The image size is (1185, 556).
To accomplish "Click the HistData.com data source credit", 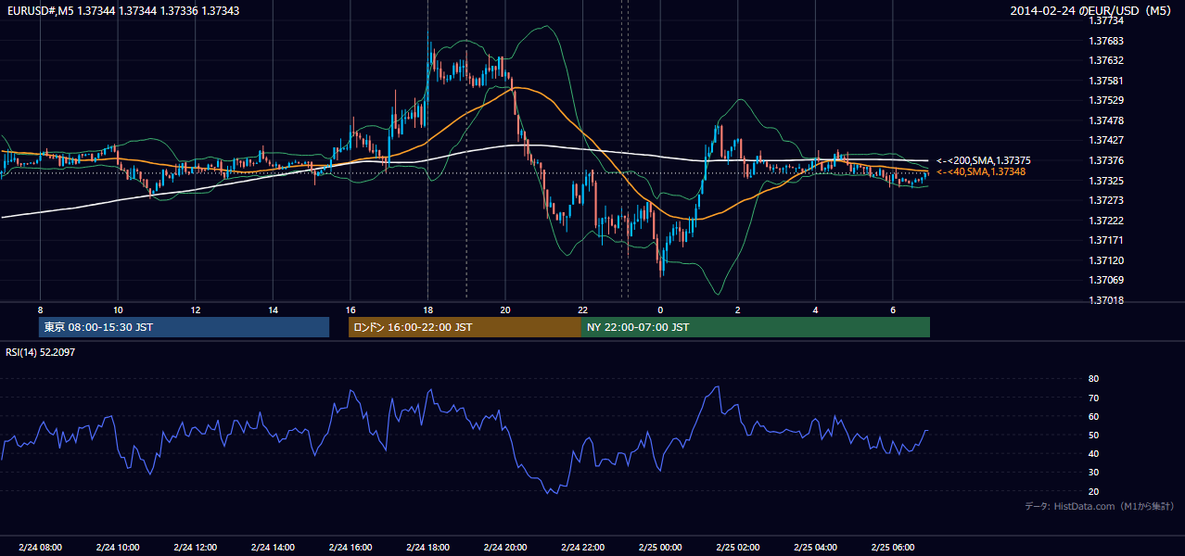I will (1099, 506).
